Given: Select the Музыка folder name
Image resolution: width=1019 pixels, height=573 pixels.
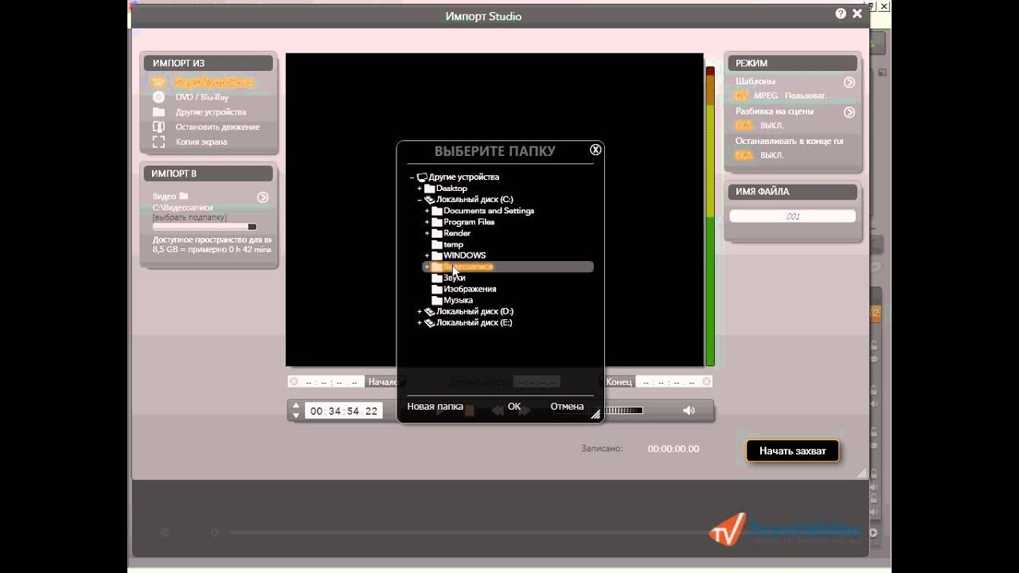Looking at the screenshot, I should (458, 300).
